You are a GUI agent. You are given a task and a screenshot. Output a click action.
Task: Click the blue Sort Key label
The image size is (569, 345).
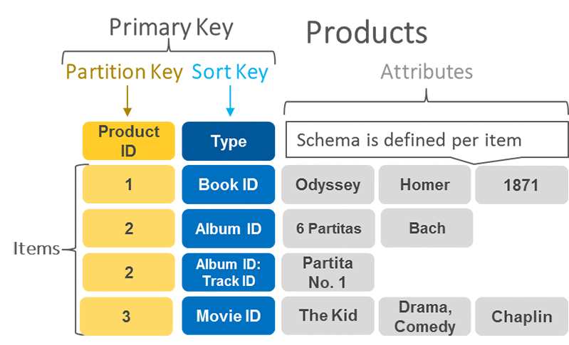230,72
